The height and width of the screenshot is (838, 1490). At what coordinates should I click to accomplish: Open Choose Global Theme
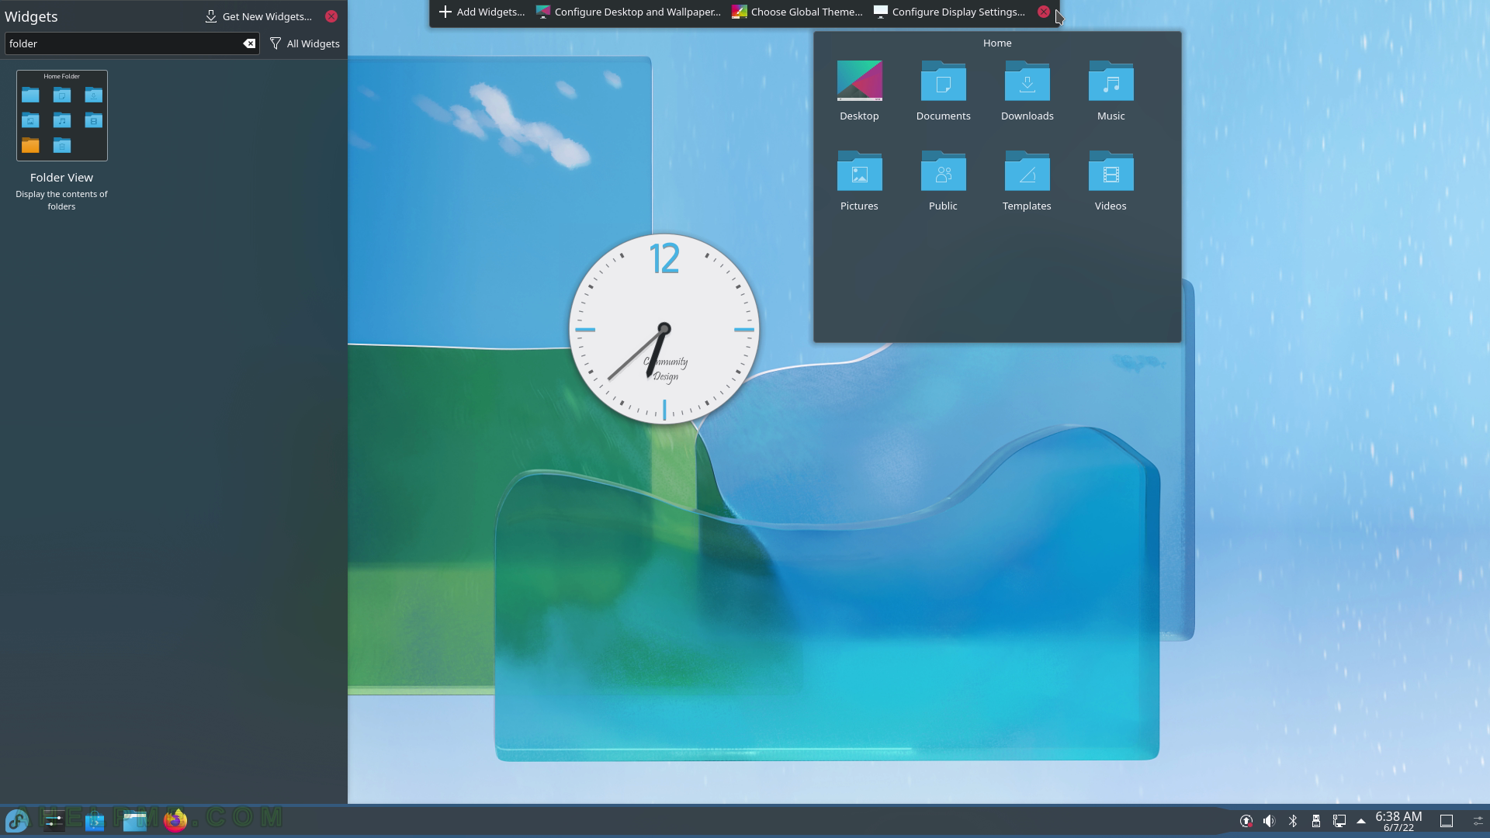tap(798, 12)
